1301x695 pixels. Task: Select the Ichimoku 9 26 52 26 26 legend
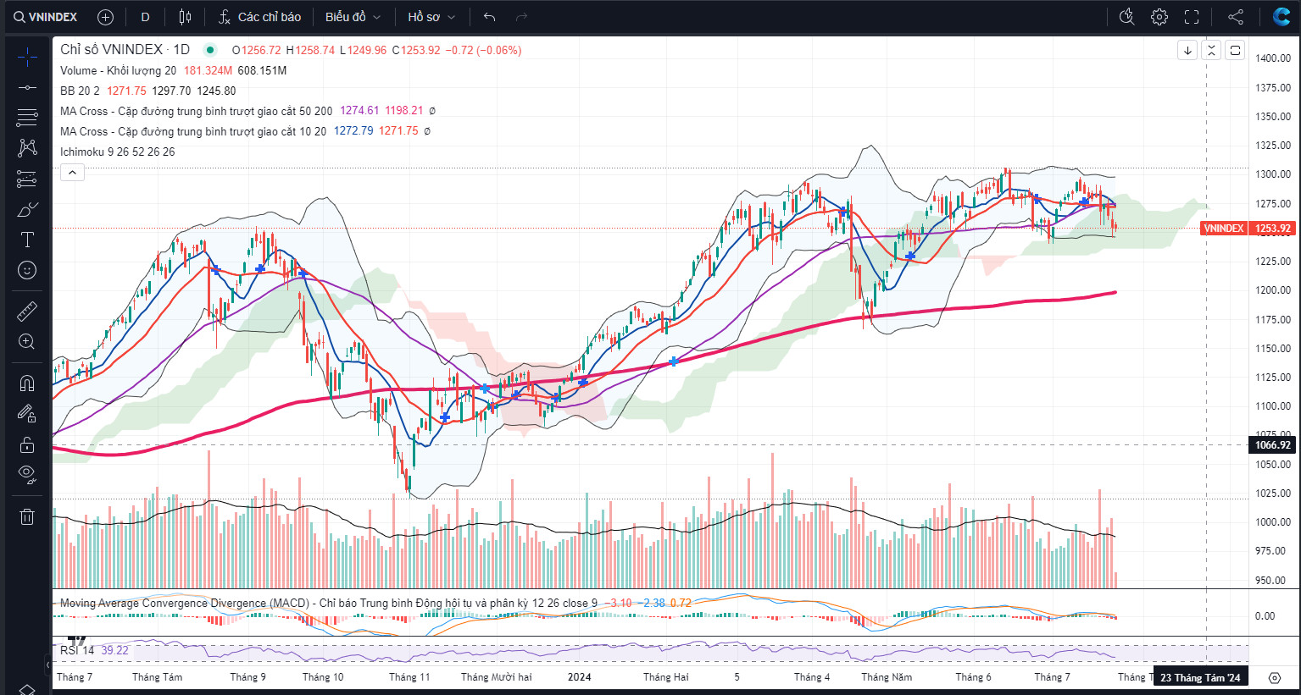click(x=117, y=152)
